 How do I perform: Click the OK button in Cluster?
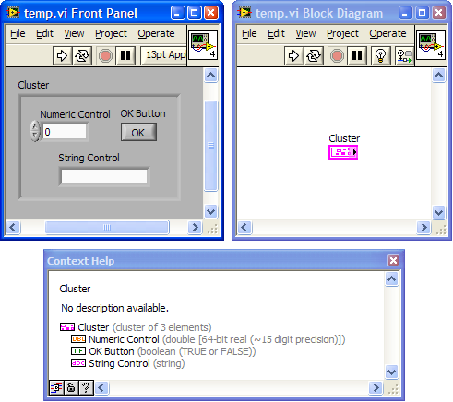pos(138,132)
